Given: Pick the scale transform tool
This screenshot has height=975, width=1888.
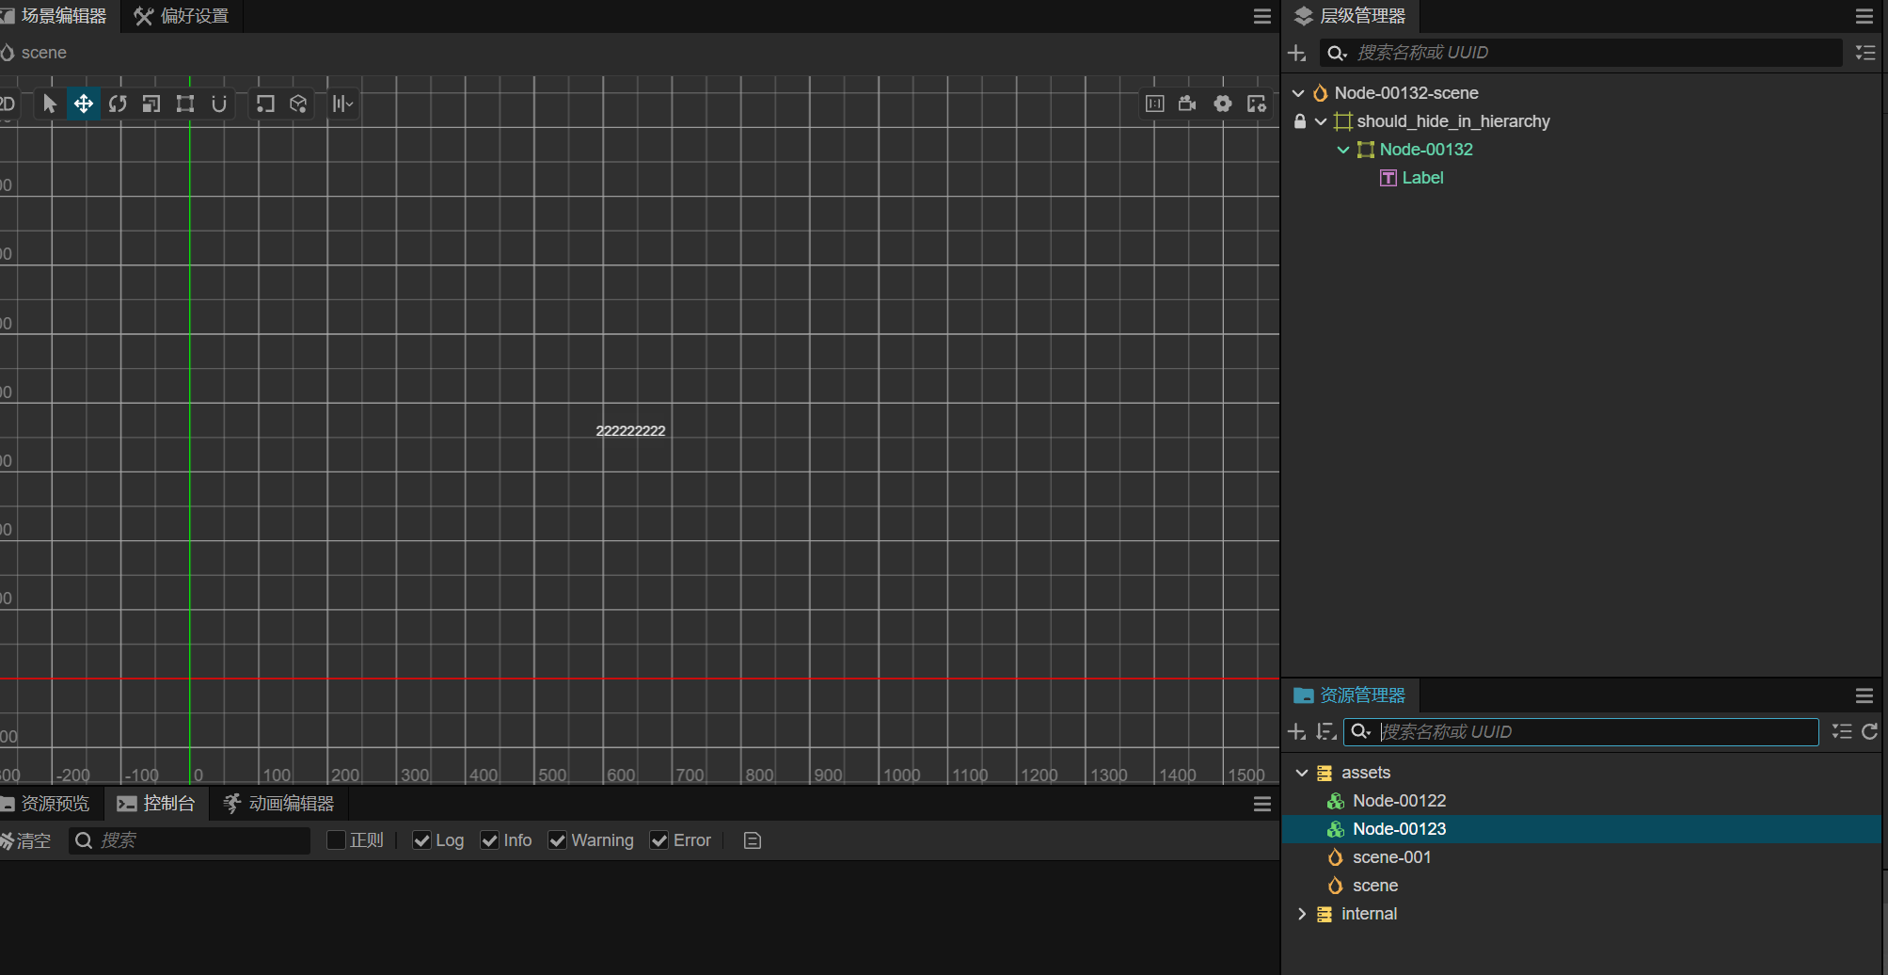Looking at the screenshot, I should click(x=151, y=104).
